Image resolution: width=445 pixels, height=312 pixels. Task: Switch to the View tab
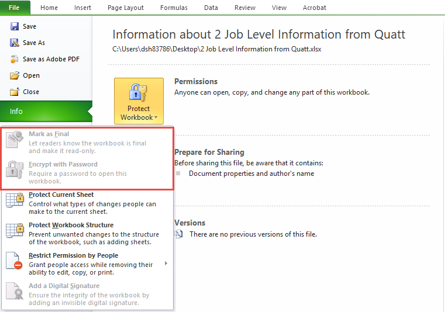(x=280, y=8)
